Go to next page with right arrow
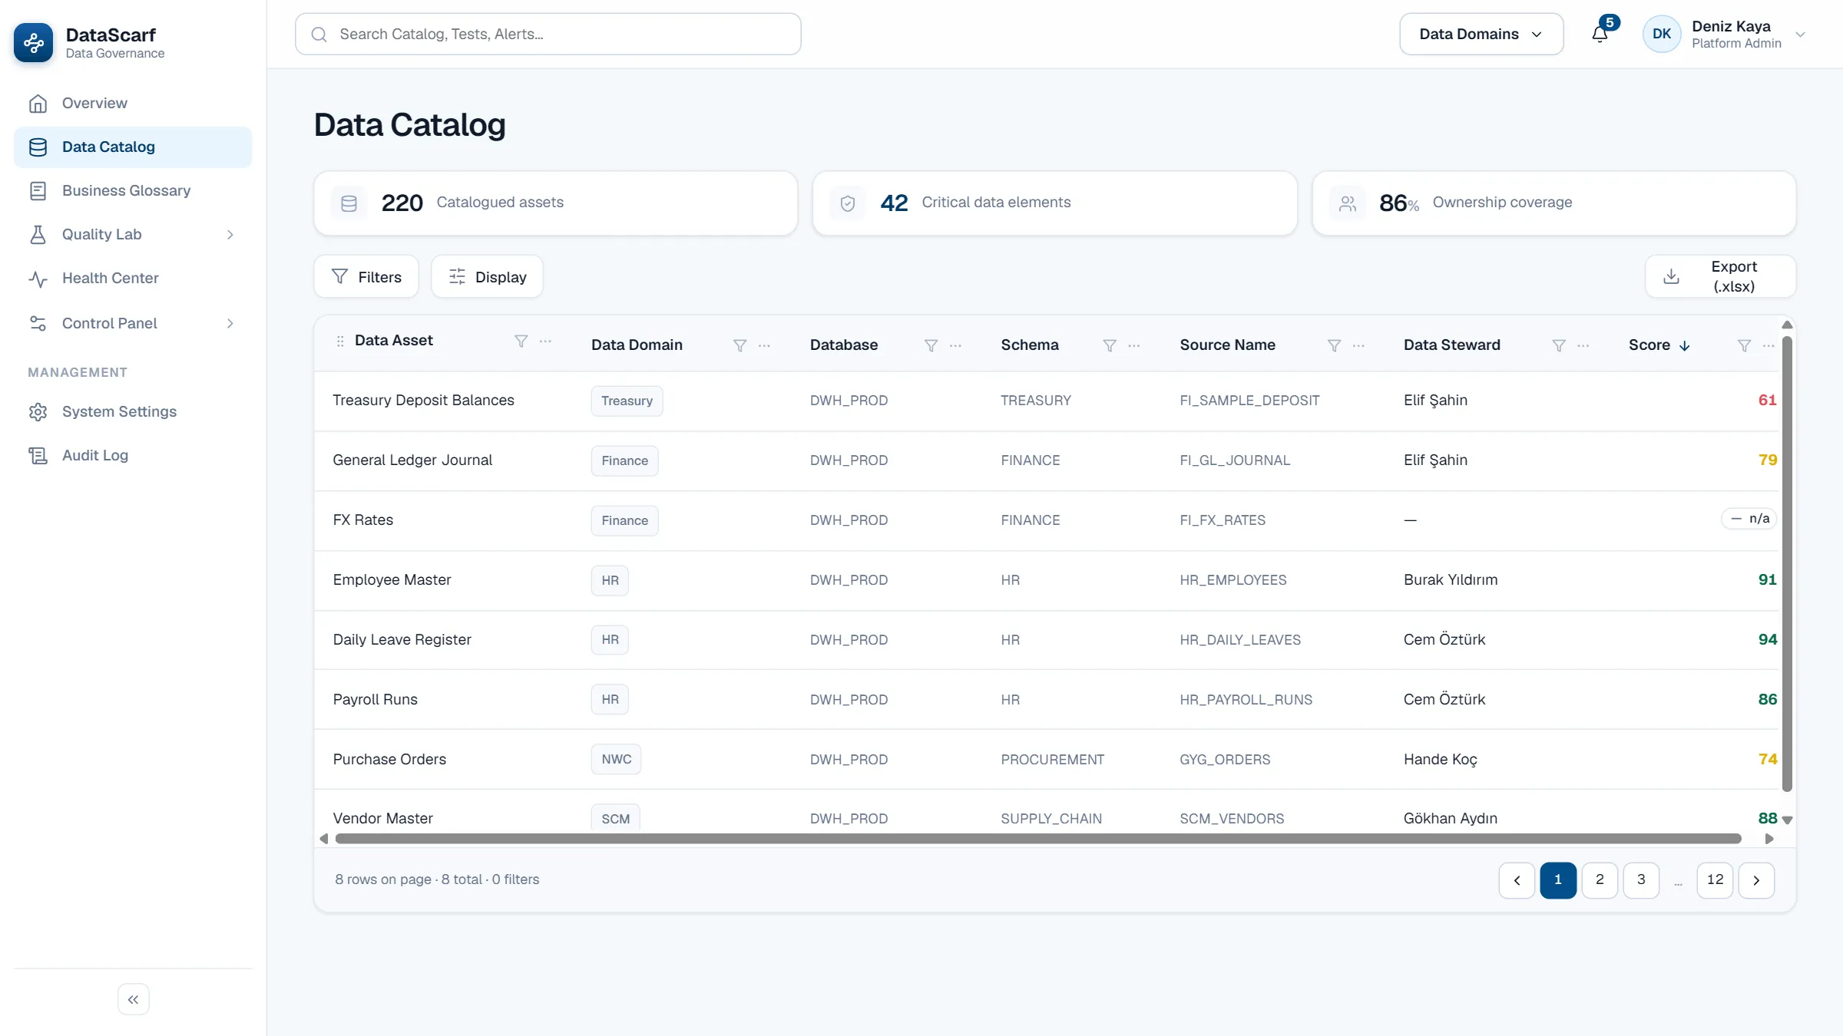The height and width of the screenshot is (1036, 1843). (1756, 880)
